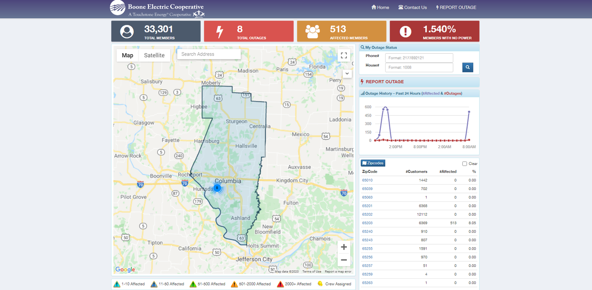Open the Home menu item

[x=380, y=7]
